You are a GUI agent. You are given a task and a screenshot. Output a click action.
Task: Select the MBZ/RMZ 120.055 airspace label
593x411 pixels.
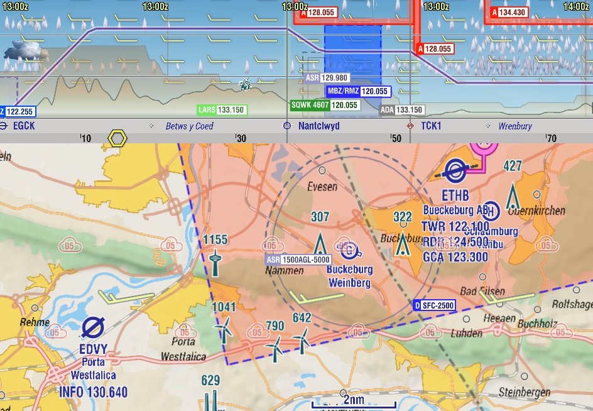click(x=358, y=91)
